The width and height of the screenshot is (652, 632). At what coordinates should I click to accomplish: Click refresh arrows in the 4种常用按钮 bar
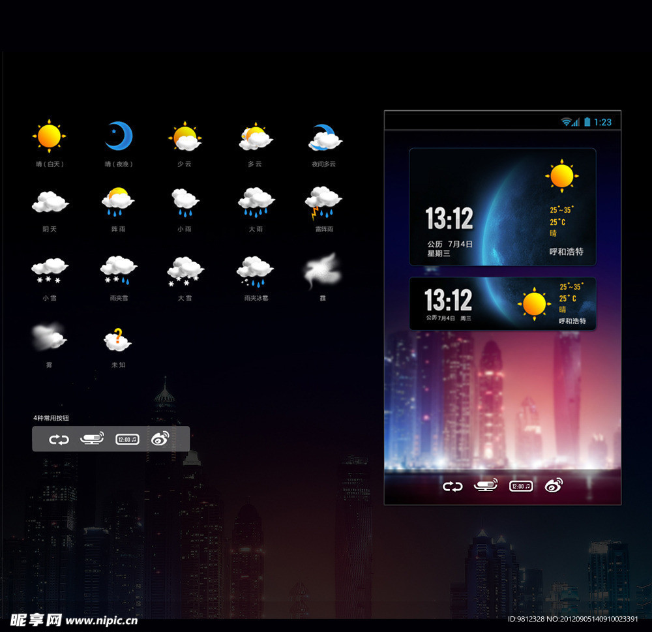[x=59, y=440]
